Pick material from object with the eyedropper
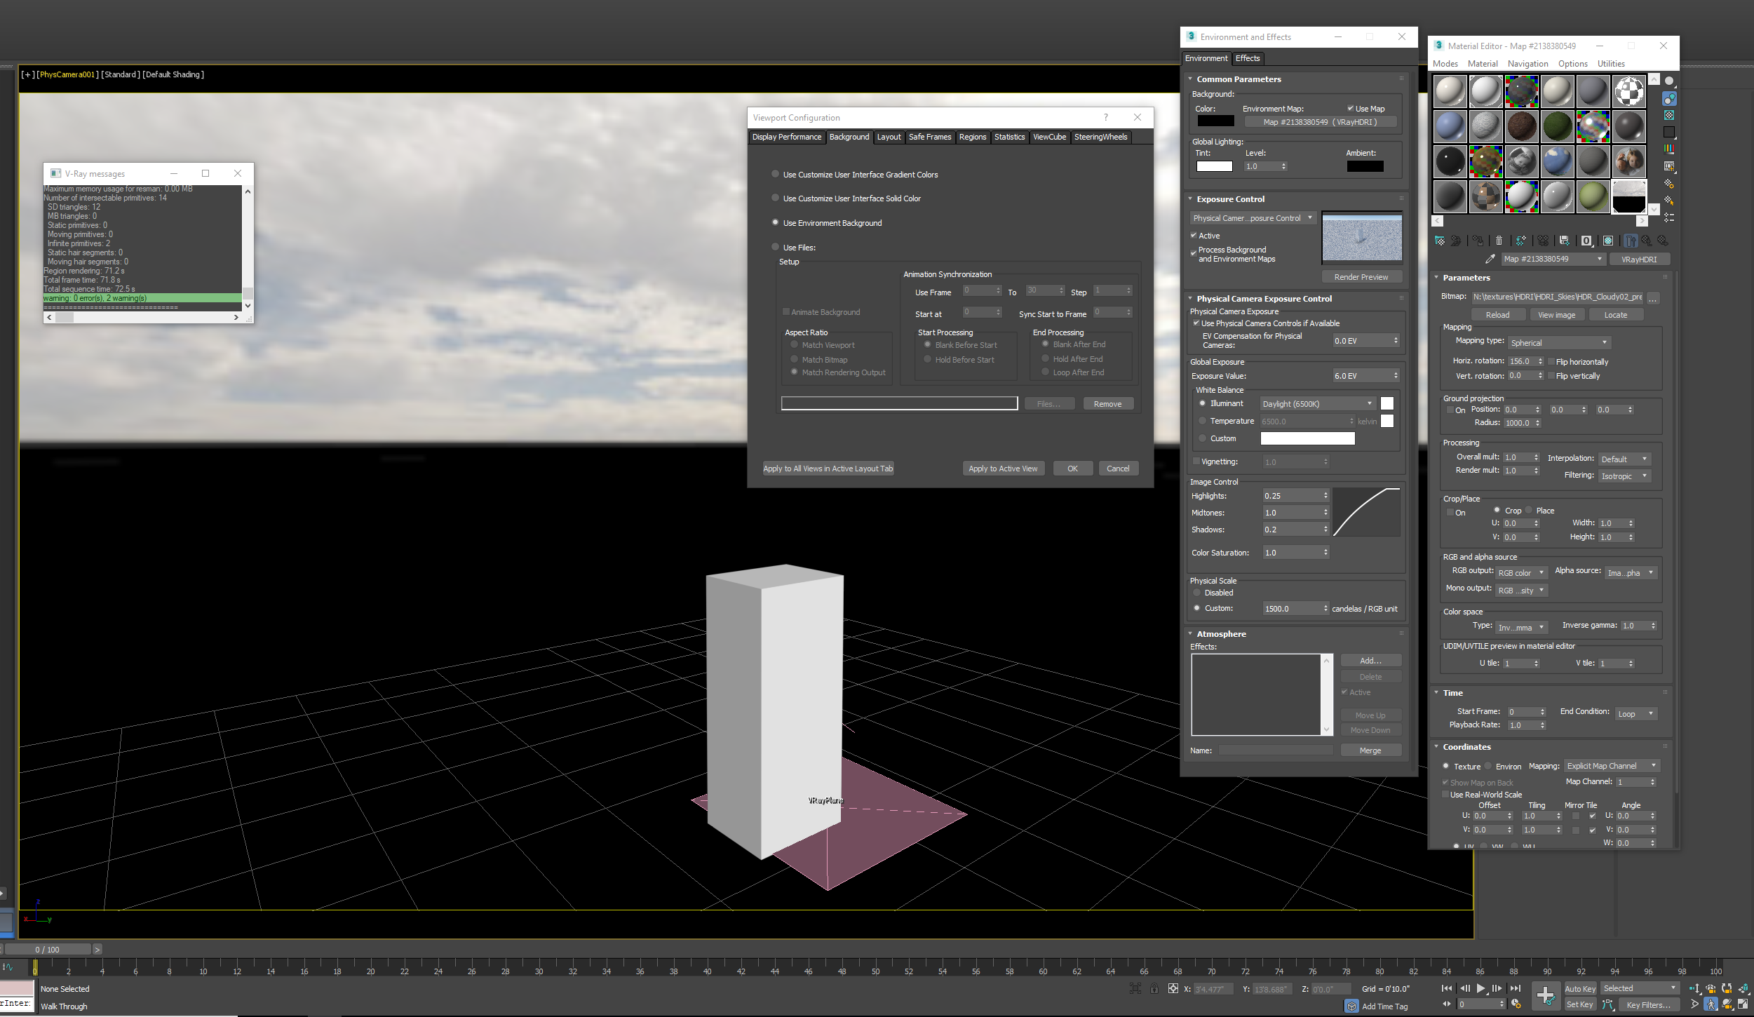The height and width of the screenshot is (1017, 1754). [1491, 258]
